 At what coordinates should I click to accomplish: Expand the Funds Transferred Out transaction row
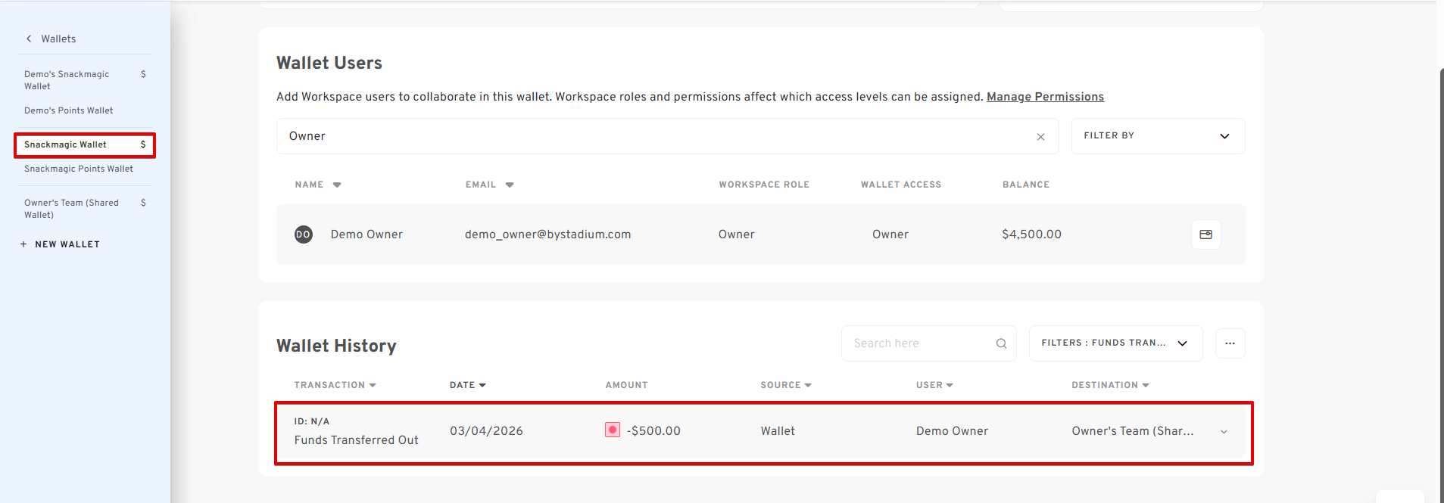(1224, 432)
